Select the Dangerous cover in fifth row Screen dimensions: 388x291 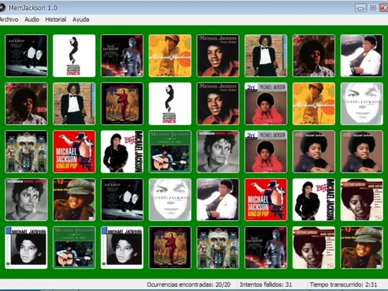coord(218,248)
